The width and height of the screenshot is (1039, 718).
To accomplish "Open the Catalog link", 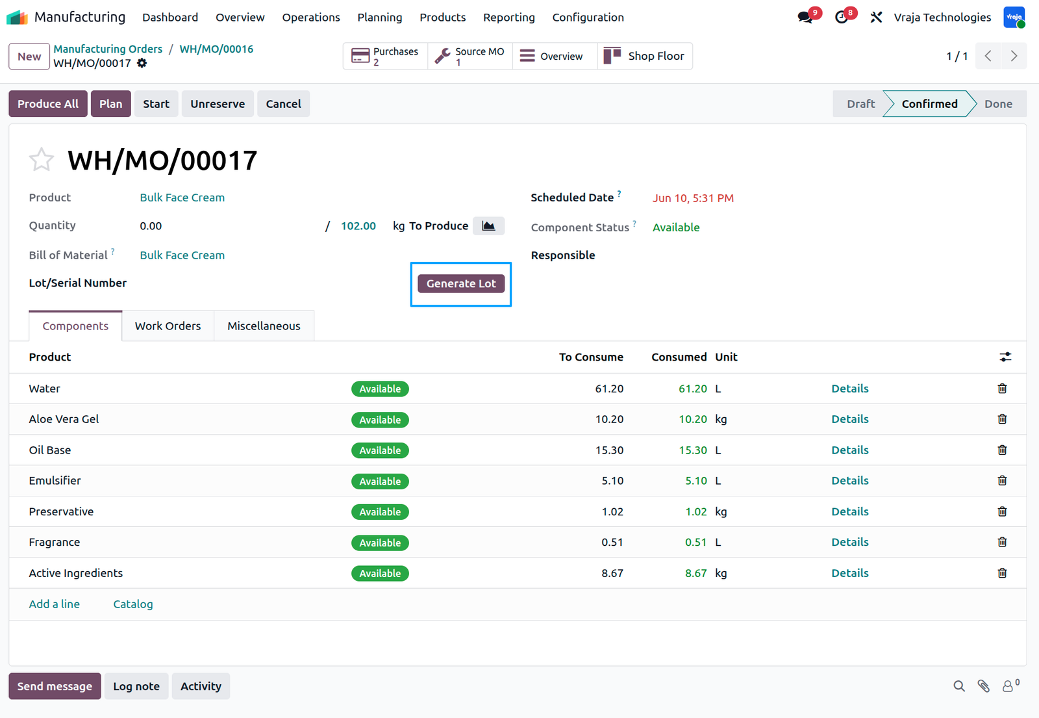I will 133,604.
